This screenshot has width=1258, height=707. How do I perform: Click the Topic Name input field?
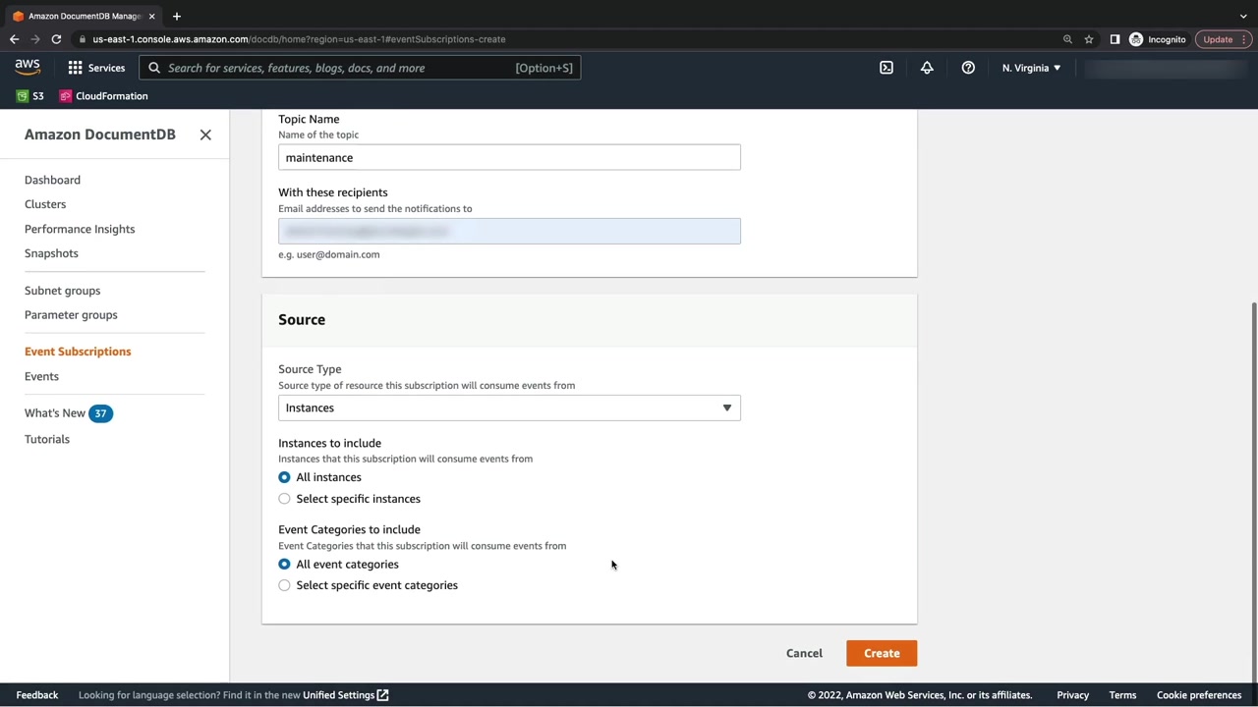pyautogui.click(x=509, y=157)
